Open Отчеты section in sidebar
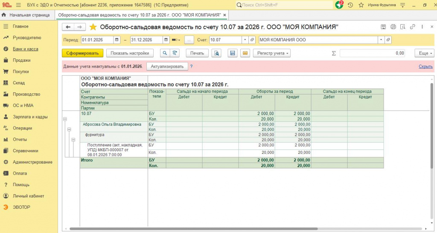 (20, 140)
